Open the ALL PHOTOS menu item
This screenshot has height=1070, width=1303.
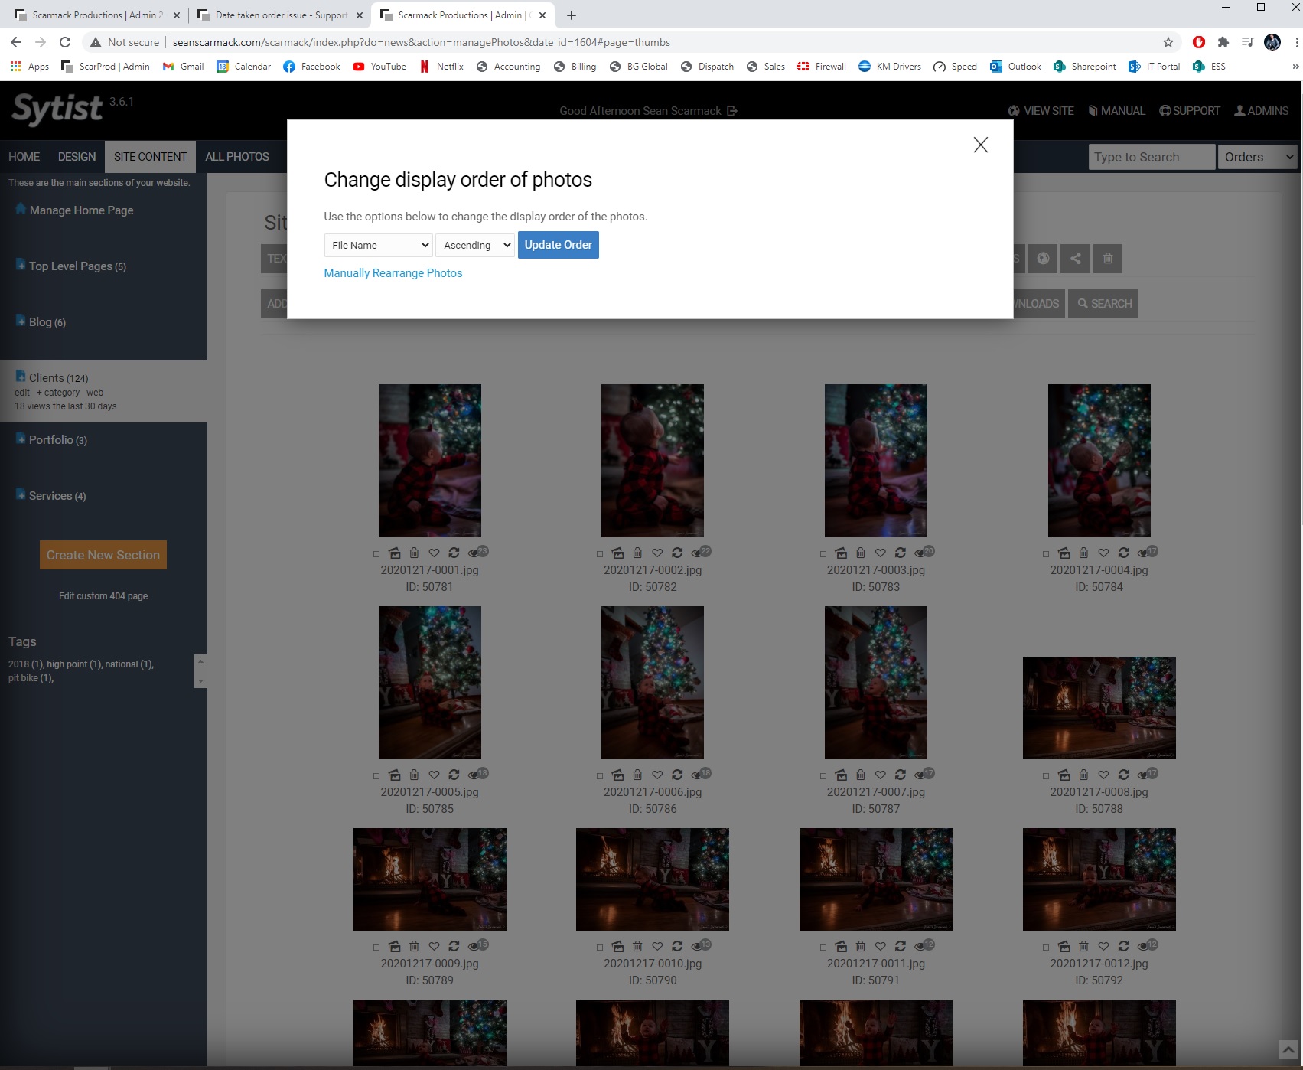point(237,157)
